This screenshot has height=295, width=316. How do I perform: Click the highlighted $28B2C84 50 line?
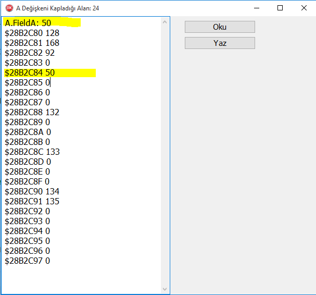(30, 72)
